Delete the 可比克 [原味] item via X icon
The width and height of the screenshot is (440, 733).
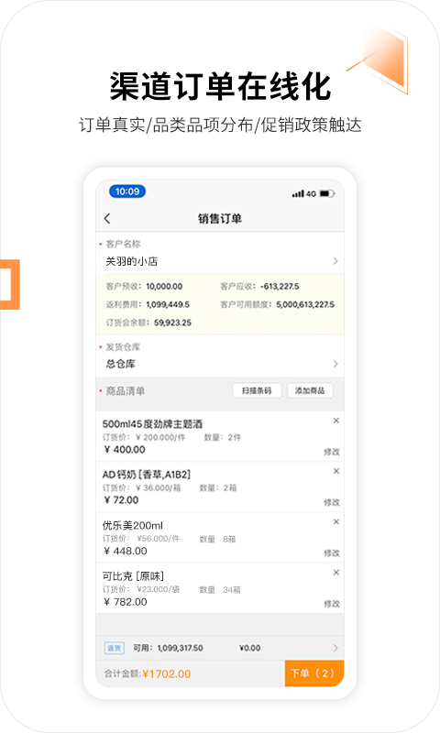[x=335, y=572]
